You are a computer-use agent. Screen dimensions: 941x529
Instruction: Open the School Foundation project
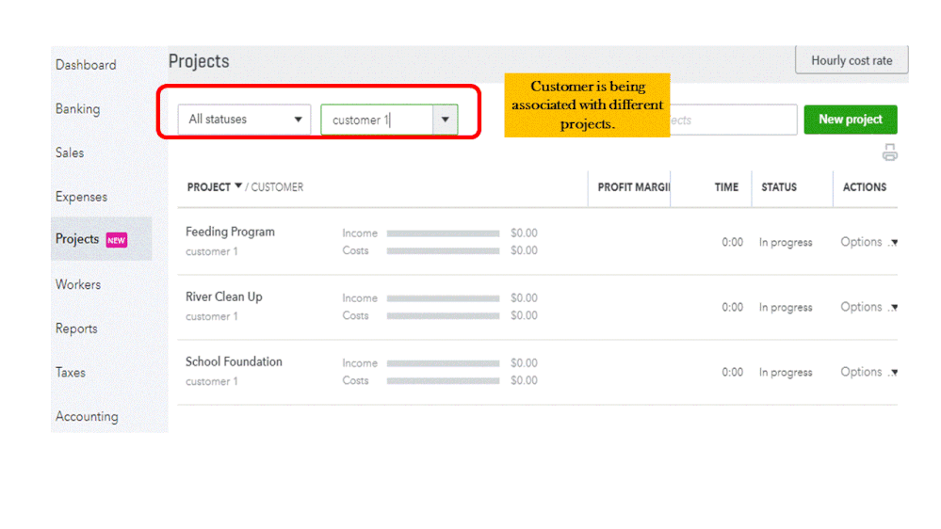(x=234, y=361)
